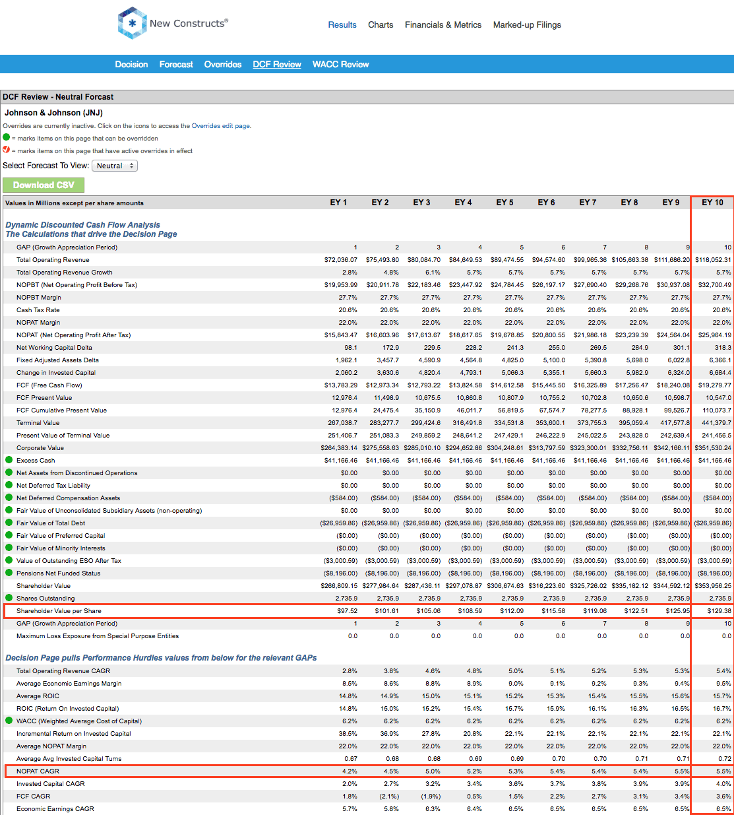The width and height of the screenshot is (734, 815).
Task: Click override dot beside Net Assets from Discontinued Operations
Action: tap(9, 473)
